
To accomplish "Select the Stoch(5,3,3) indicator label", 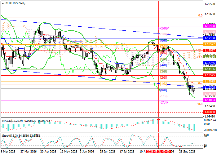I will (x=10, y=136).
